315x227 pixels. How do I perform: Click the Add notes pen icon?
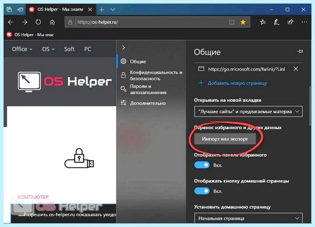[277, 22]
